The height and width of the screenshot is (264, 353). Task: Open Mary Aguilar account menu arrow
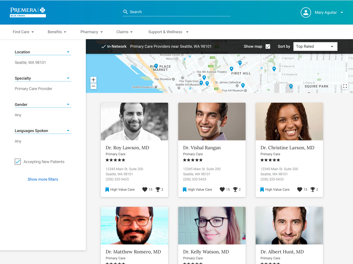point(342,12)
